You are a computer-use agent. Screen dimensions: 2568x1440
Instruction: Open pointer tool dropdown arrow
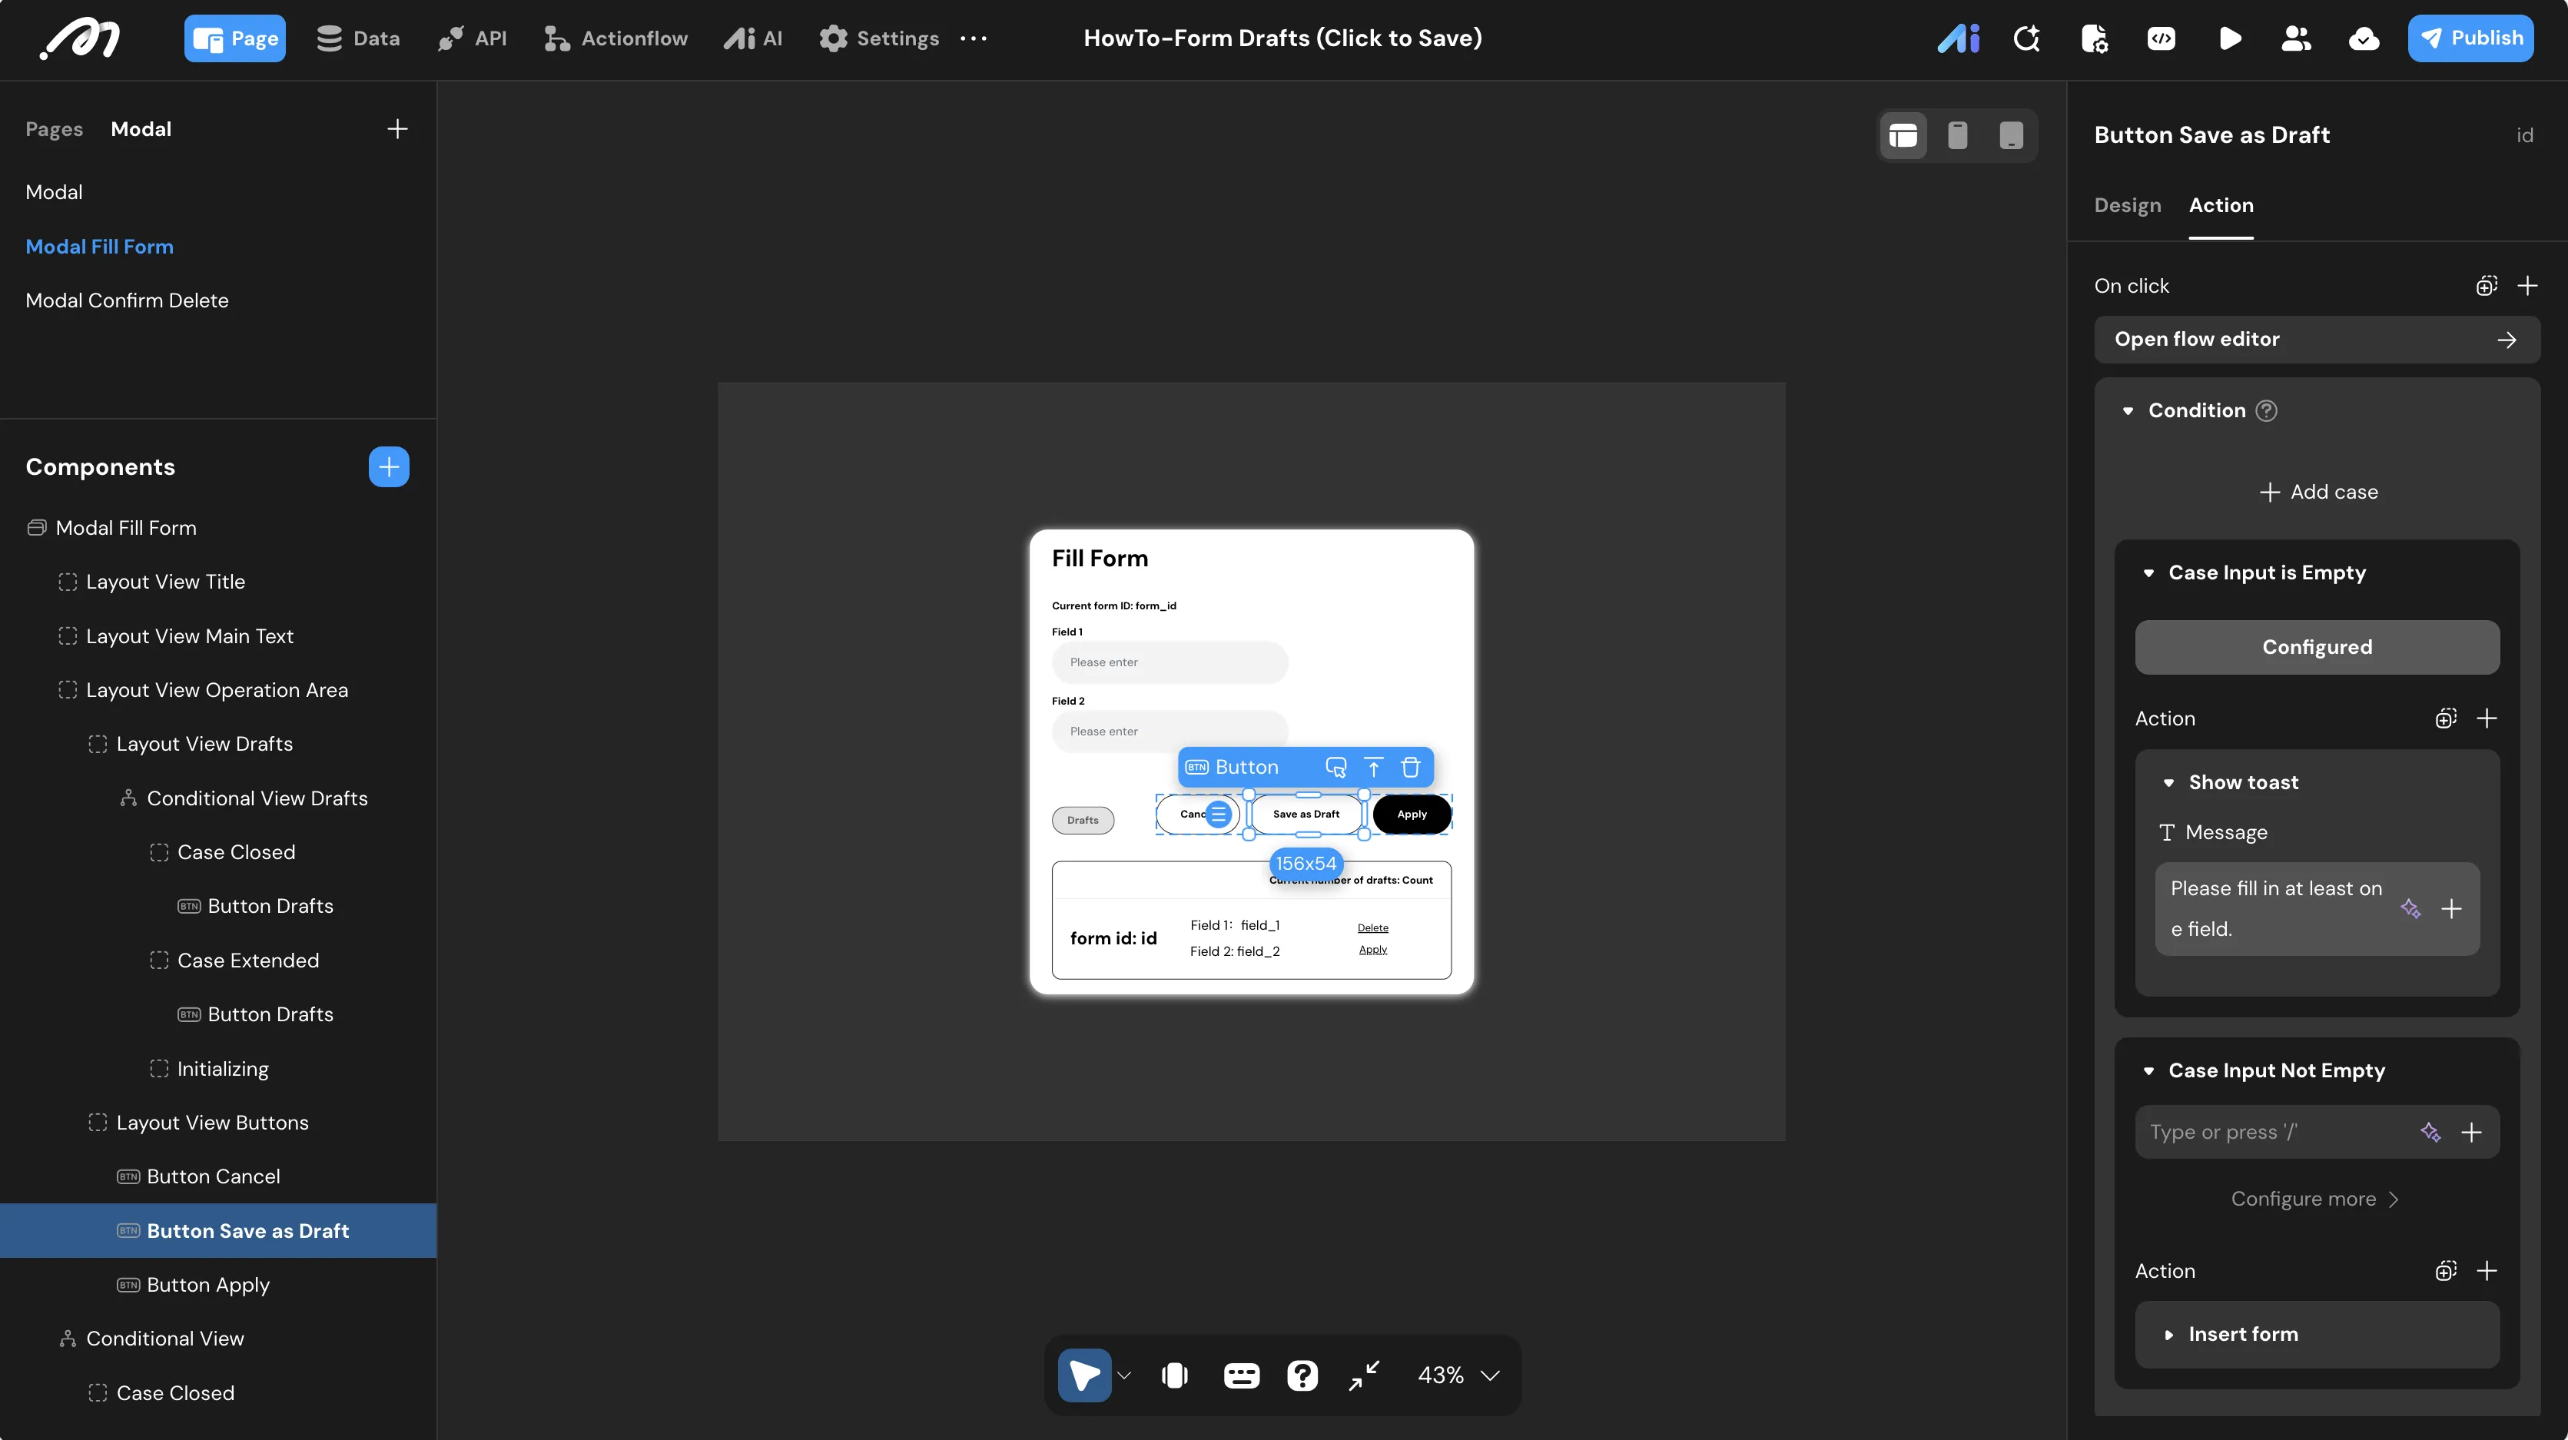point(1124,1375)
